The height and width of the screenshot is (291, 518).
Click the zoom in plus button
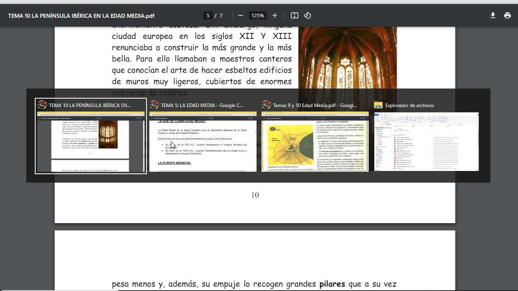pyautogui.click(x=275, y=15)
